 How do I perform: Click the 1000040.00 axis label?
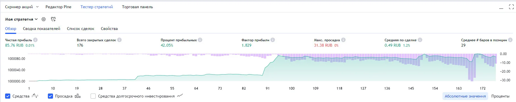tap(17, 70)
